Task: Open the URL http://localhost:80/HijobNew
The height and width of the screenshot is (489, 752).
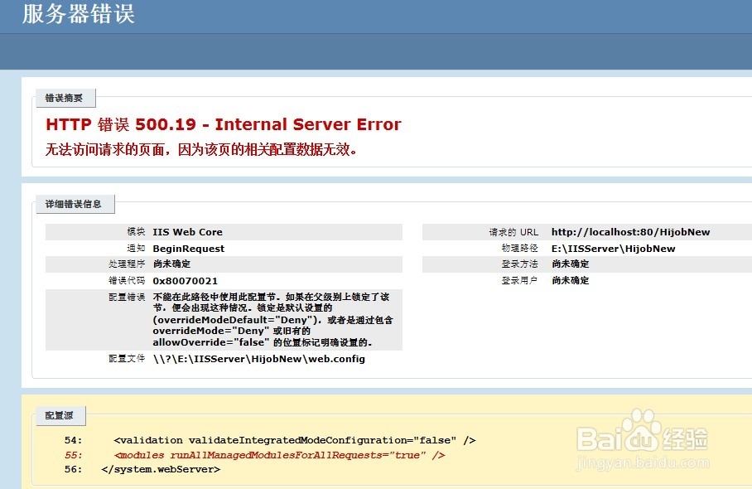Action: coord(630,232)
